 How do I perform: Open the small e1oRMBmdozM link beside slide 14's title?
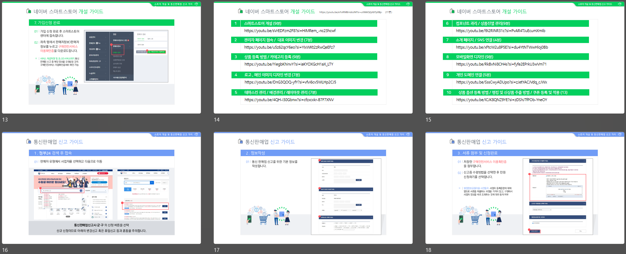[350, 12]
